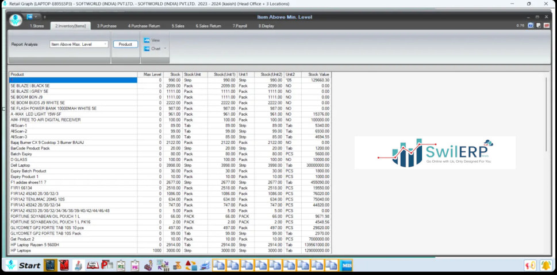Click Max Level value 1000 for HP Laptops
The width and height of the screenshot is (557, 275).
[x=157, y=250]
